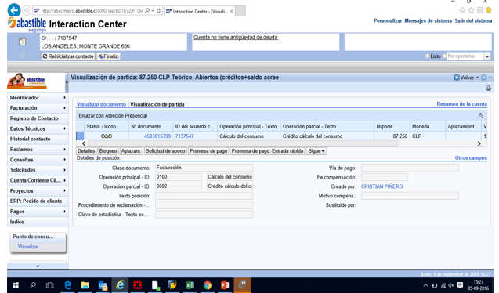Expand the Facturación menu
The width and height of the screenshot is (499, 293).
coord(38,108)
